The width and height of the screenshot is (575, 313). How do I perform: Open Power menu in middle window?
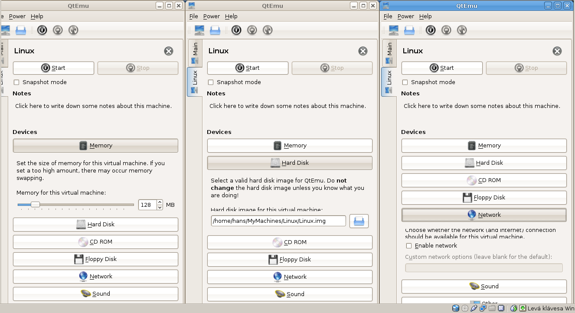point(212,16)
